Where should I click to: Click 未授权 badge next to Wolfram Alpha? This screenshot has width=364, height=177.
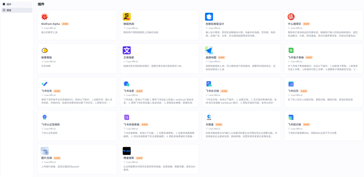pos(65,24)
